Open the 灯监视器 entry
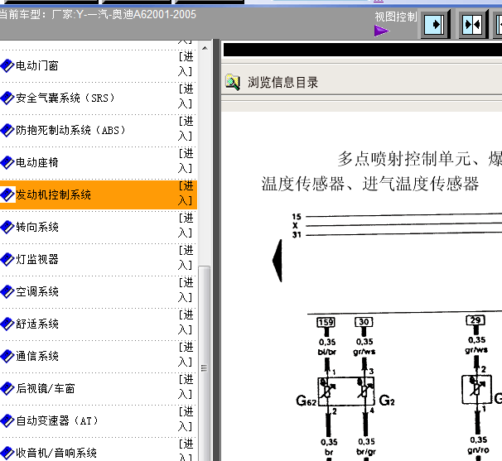This screenshot has height=461, width=502. coord(36,259)
